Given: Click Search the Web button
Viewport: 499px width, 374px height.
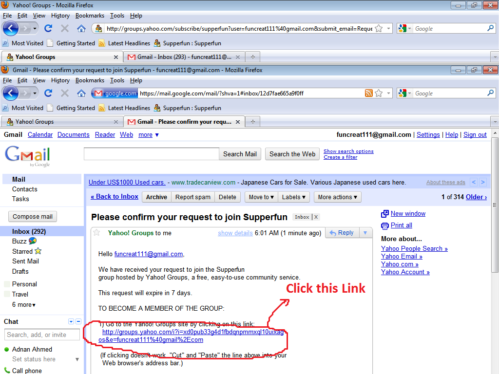Looking at the screenshot, I should [292, 154].
